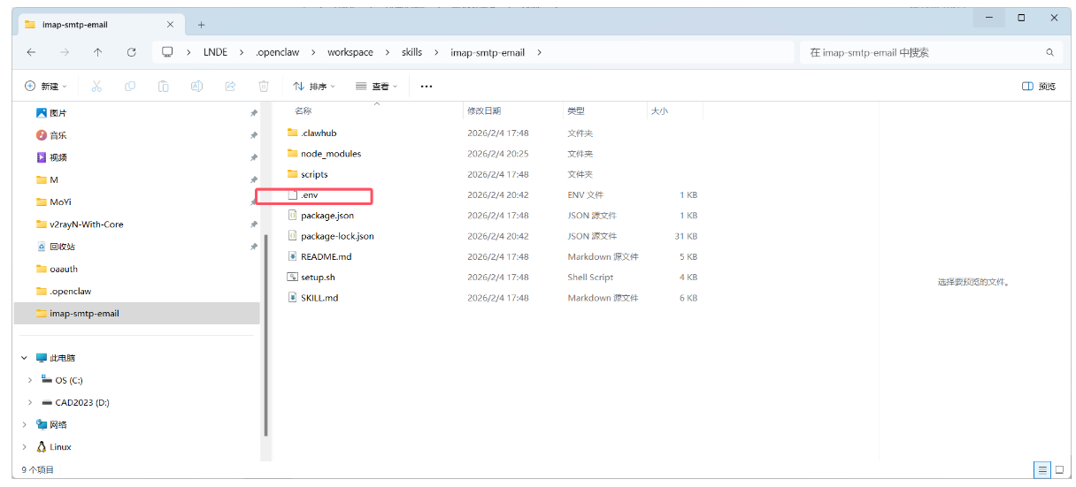Switch to large icons view
This screenshot has height=487, width=1076.
[x=1060, y=469]
